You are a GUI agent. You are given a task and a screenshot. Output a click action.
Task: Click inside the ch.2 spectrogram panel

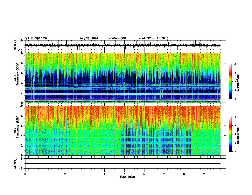(122, 131)
